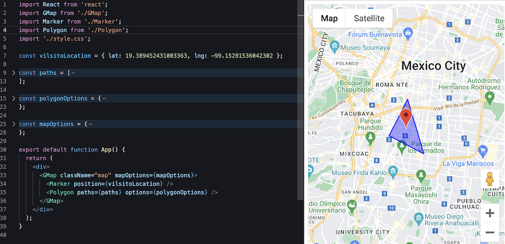Select the Museo Frida Kahlo museum icon
Viewport: 505px width, 244px height.
click(392, 172)
